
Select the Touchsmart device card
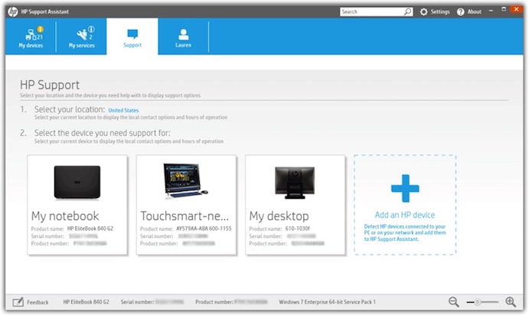pyautogui.click(x=186, y=205)
